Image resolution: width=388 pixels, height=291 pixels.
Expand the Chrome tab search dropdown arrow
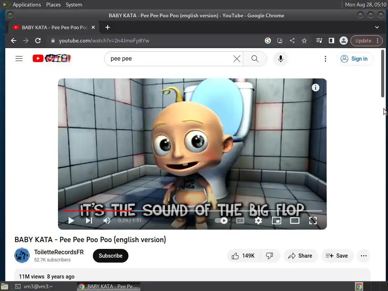coord(377,27)
